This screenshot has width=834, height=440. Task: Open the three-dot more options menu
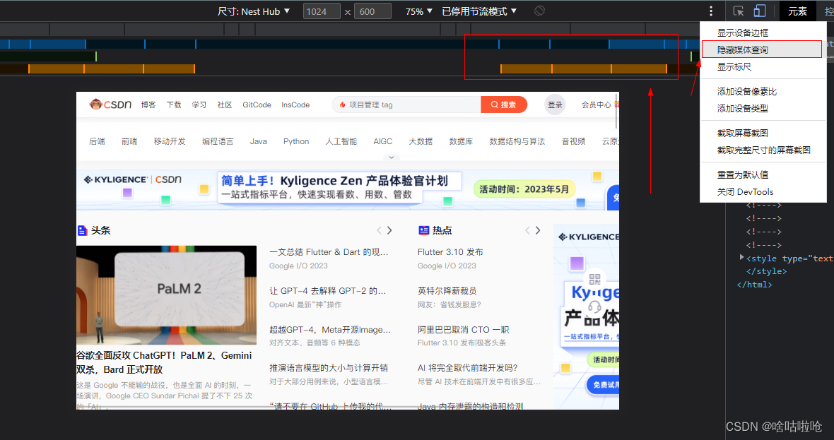click(x=711, y=11)
